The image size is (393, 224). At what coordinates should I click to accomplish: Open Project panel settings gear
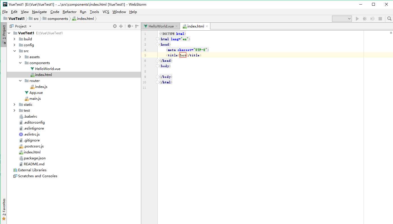(130, 26)
